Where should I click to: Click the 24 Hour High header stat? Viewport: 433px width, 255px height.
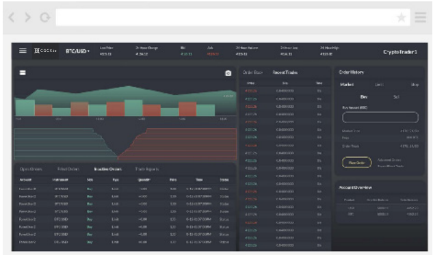[330, 51]
